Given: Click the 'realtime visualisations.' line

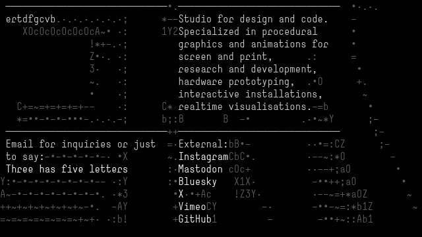Looking at the screenshot, I should point(245,107).
